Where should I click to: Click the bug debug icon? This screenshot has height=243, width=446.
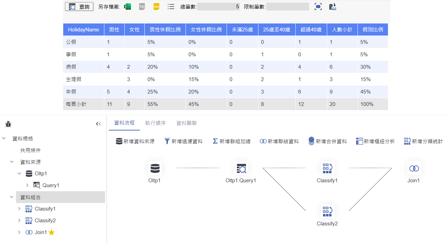(8, 124)
